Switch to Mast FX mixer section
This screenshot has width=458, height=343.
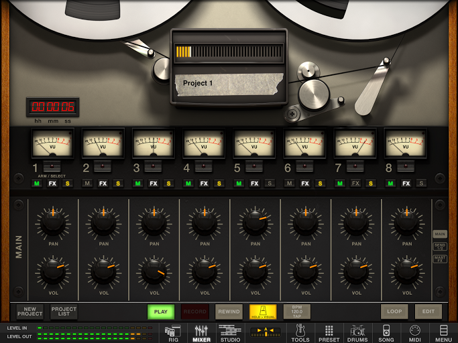coord(440,259)
